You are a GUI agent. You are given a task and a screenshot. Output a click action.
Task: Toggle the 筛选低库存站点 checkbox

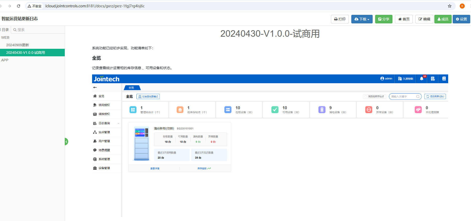366,97
